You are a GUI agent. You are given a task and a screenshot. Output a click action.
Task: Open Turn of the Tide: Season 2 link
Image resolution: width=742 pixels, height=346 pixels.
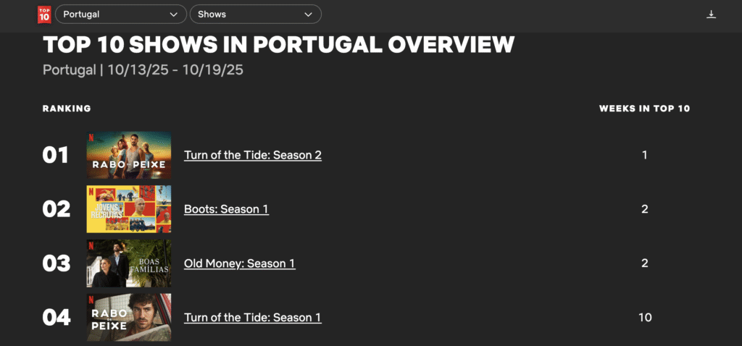click(x=252, y=155)
